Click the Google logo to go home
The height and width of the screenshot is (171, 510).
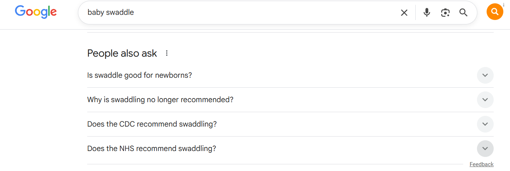(36, 12)
